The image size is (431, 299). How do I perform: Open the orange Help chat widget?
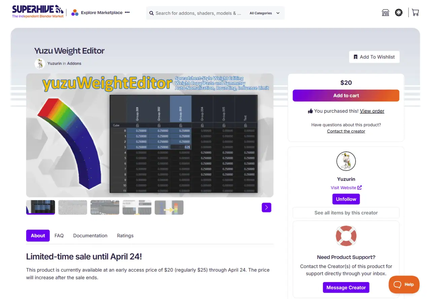pyautogui.click(x=404, y=285)
